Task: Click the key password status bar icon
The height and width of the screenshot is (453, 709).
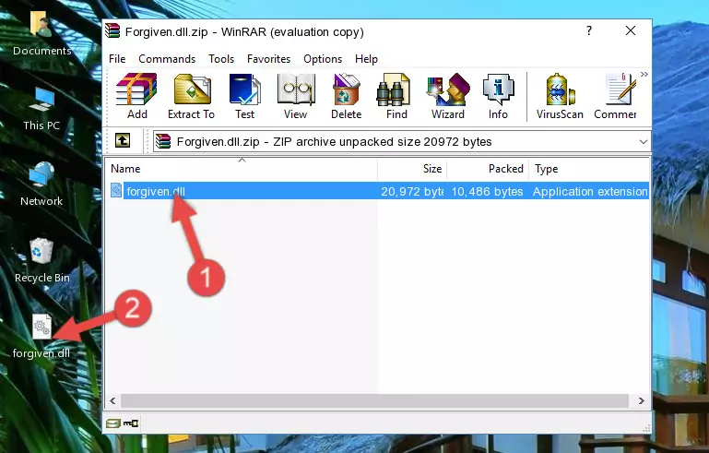Action: coord(131,423)
